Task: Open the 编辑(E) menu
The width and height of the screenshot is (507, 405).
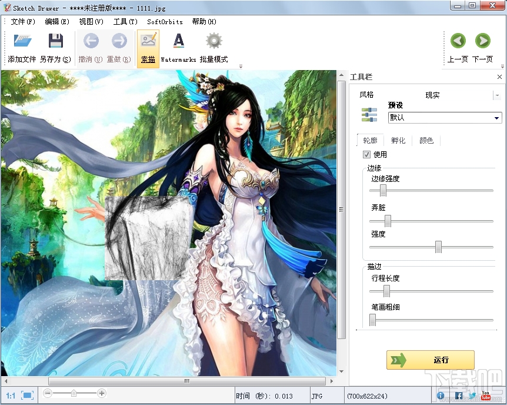Action: 57,22
